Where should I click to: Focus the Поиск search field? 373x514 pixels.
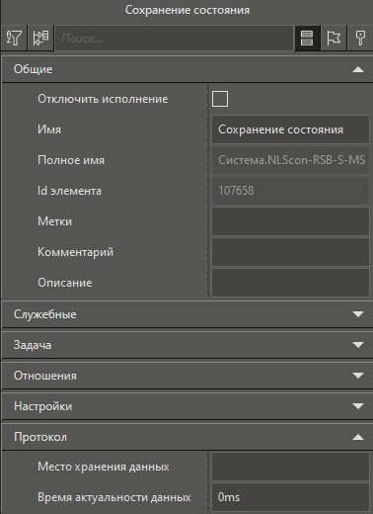tap(174, 39)
